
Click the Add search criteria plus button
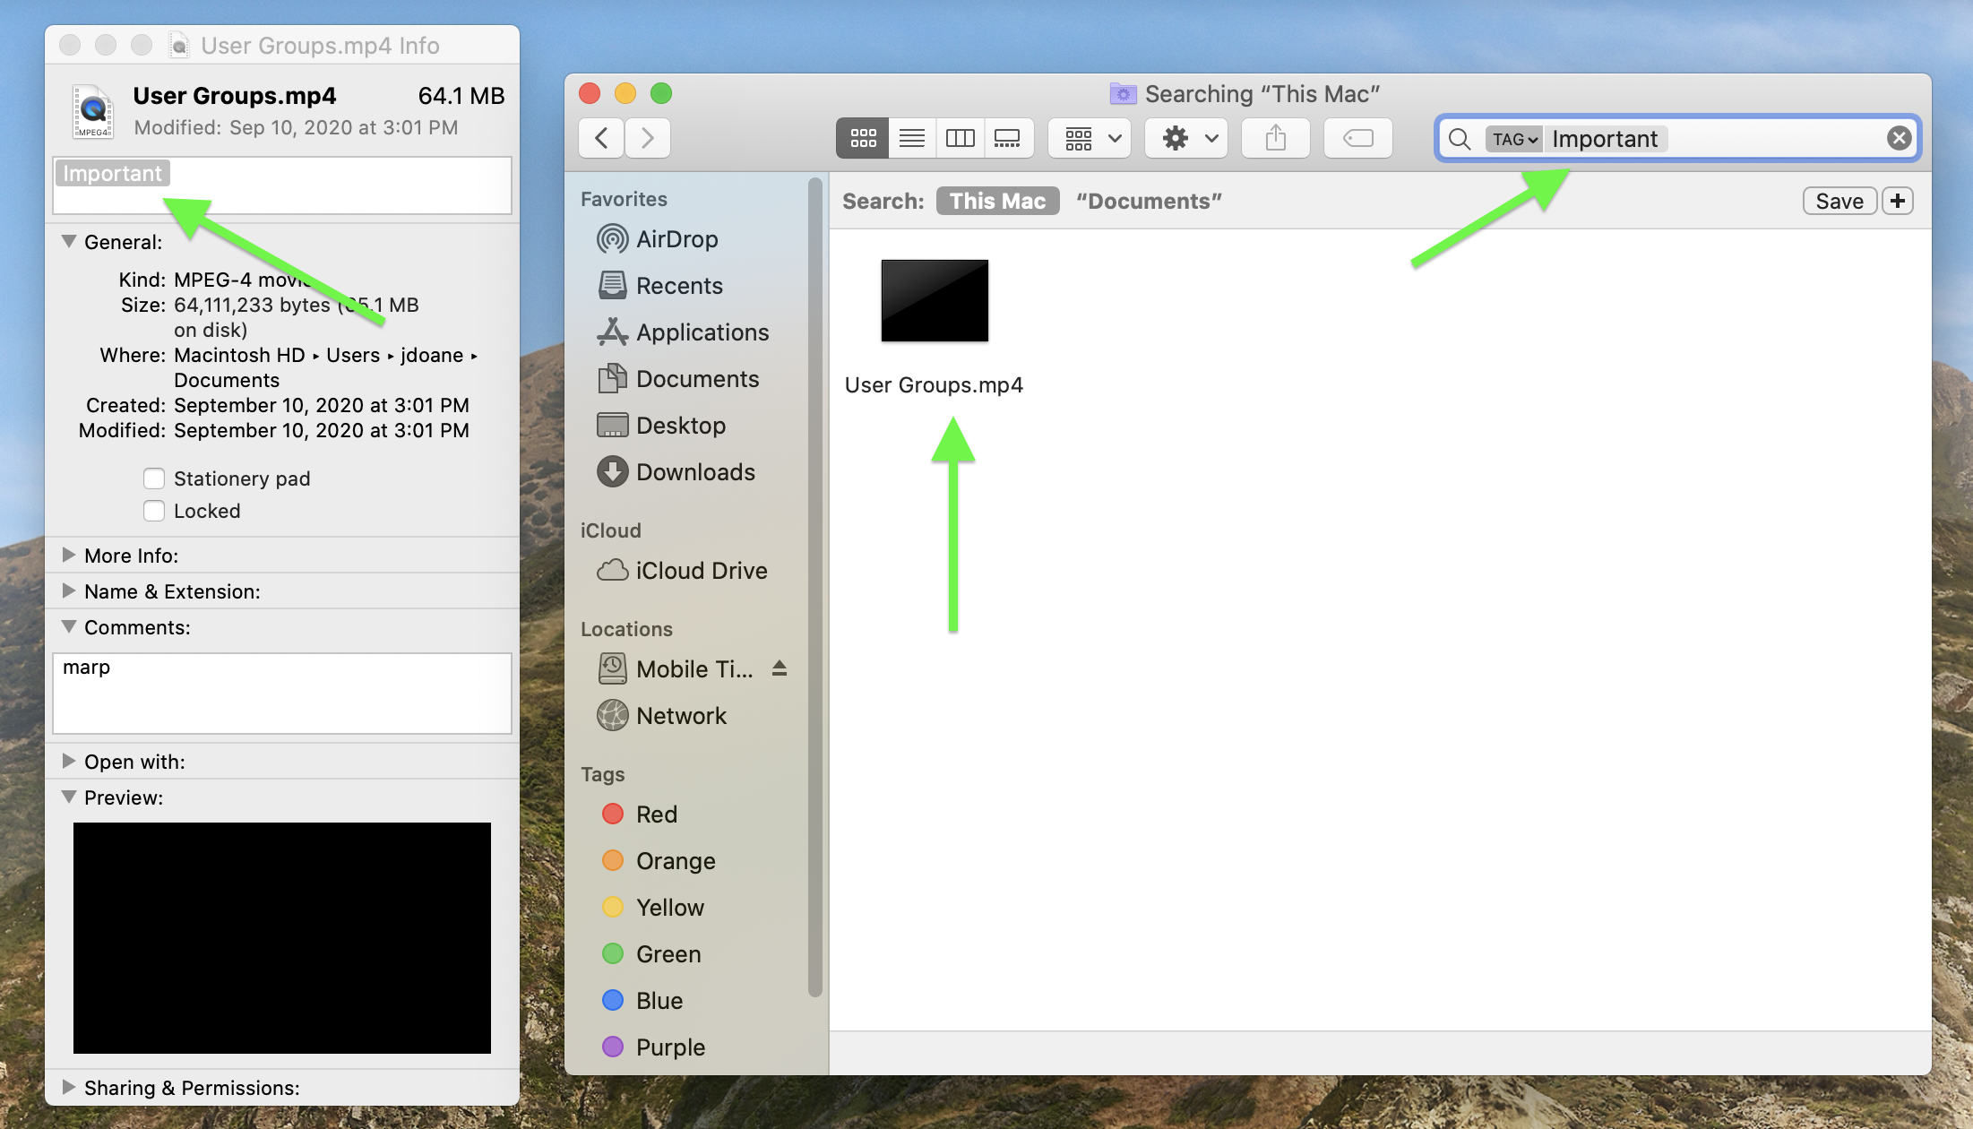[x=1900, y=201]
